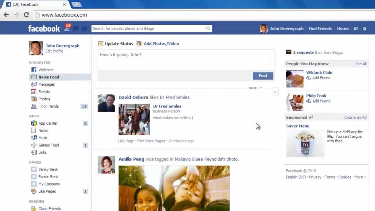Viewport: 375px width, 211px height.
Task: Click the Links icon in sidebar
Action: tap(34, 152)
